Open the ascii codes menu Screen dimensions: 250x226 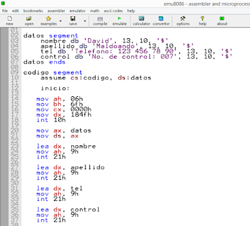point(113,11)
